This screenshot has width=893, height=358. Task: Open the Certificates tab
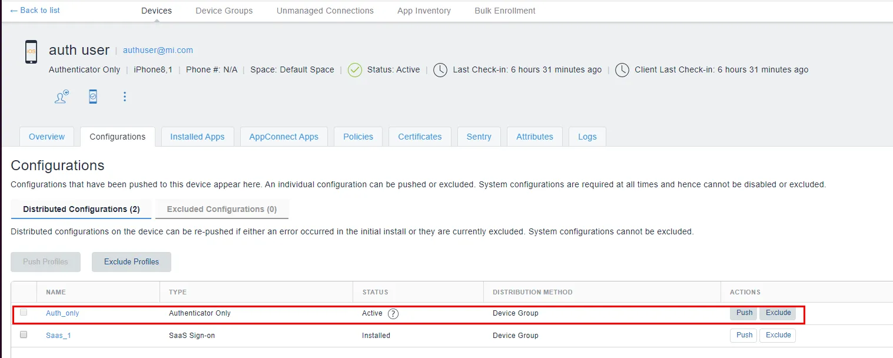(x=420, y=137)
